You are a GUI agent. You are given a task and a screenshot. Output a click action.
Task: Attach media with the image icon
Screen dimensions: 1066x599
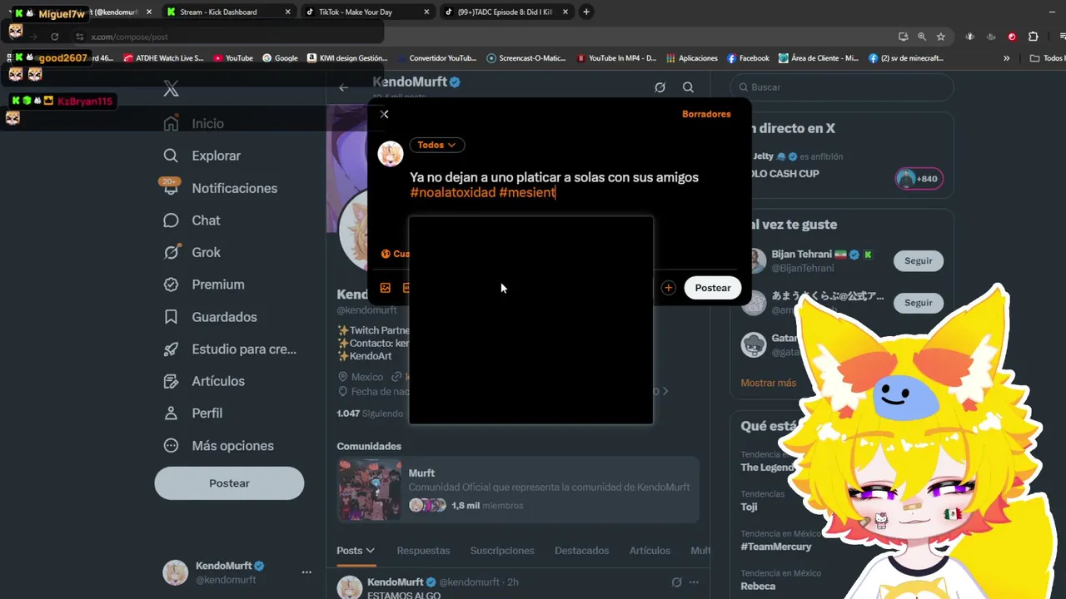pos(386,288)
